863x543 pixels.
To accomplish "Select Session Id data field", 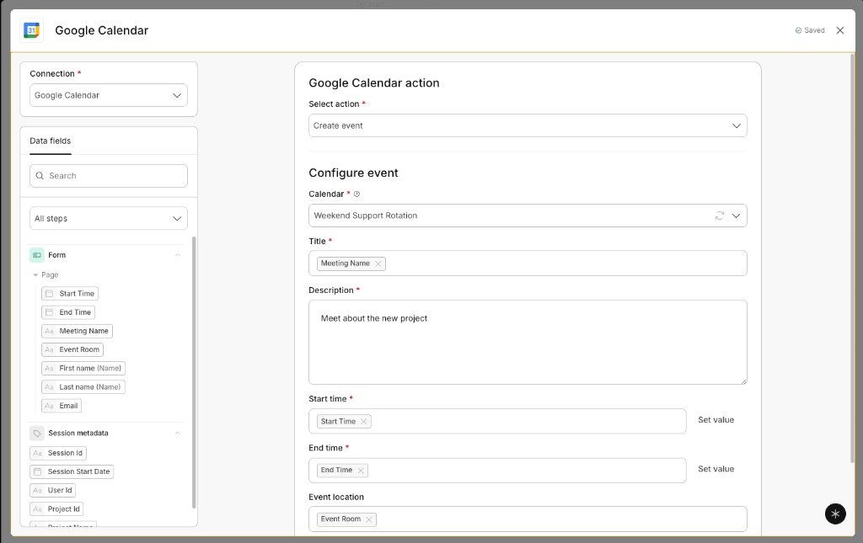I will tap(58, 453).
